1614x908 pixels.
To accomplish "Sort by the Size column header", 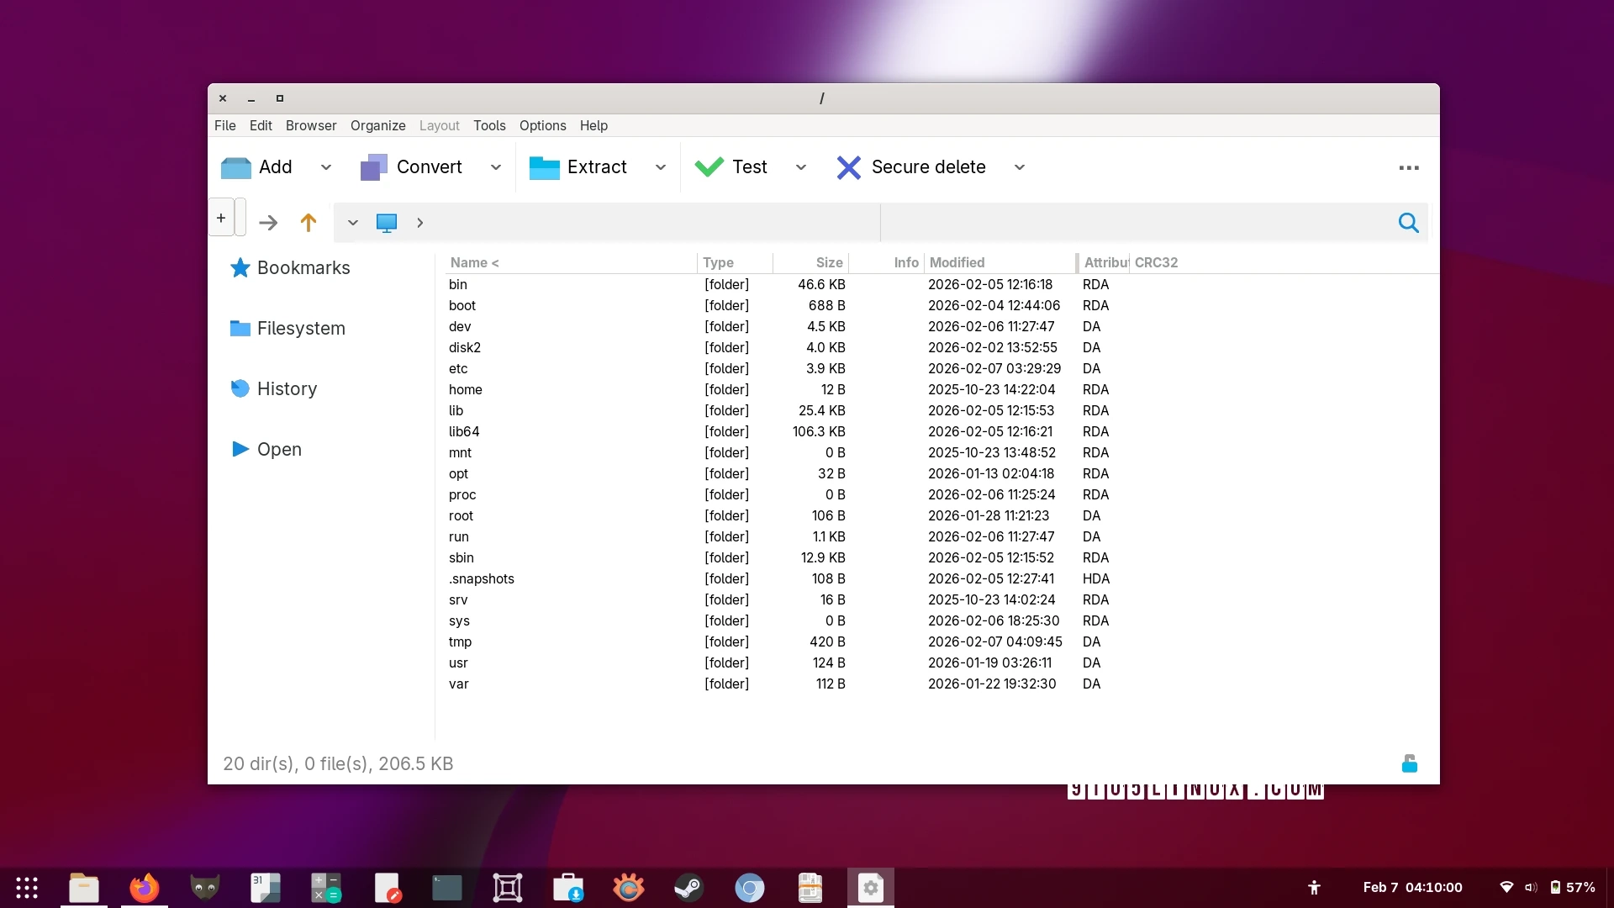I will tap(829, 262).
